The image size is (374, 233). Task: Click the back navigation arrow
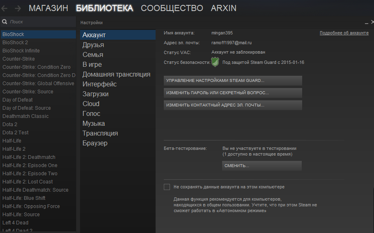4,9
